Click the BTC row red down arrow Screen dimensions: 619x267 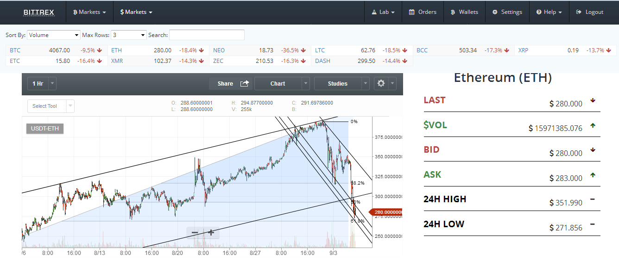click(100, 50)
